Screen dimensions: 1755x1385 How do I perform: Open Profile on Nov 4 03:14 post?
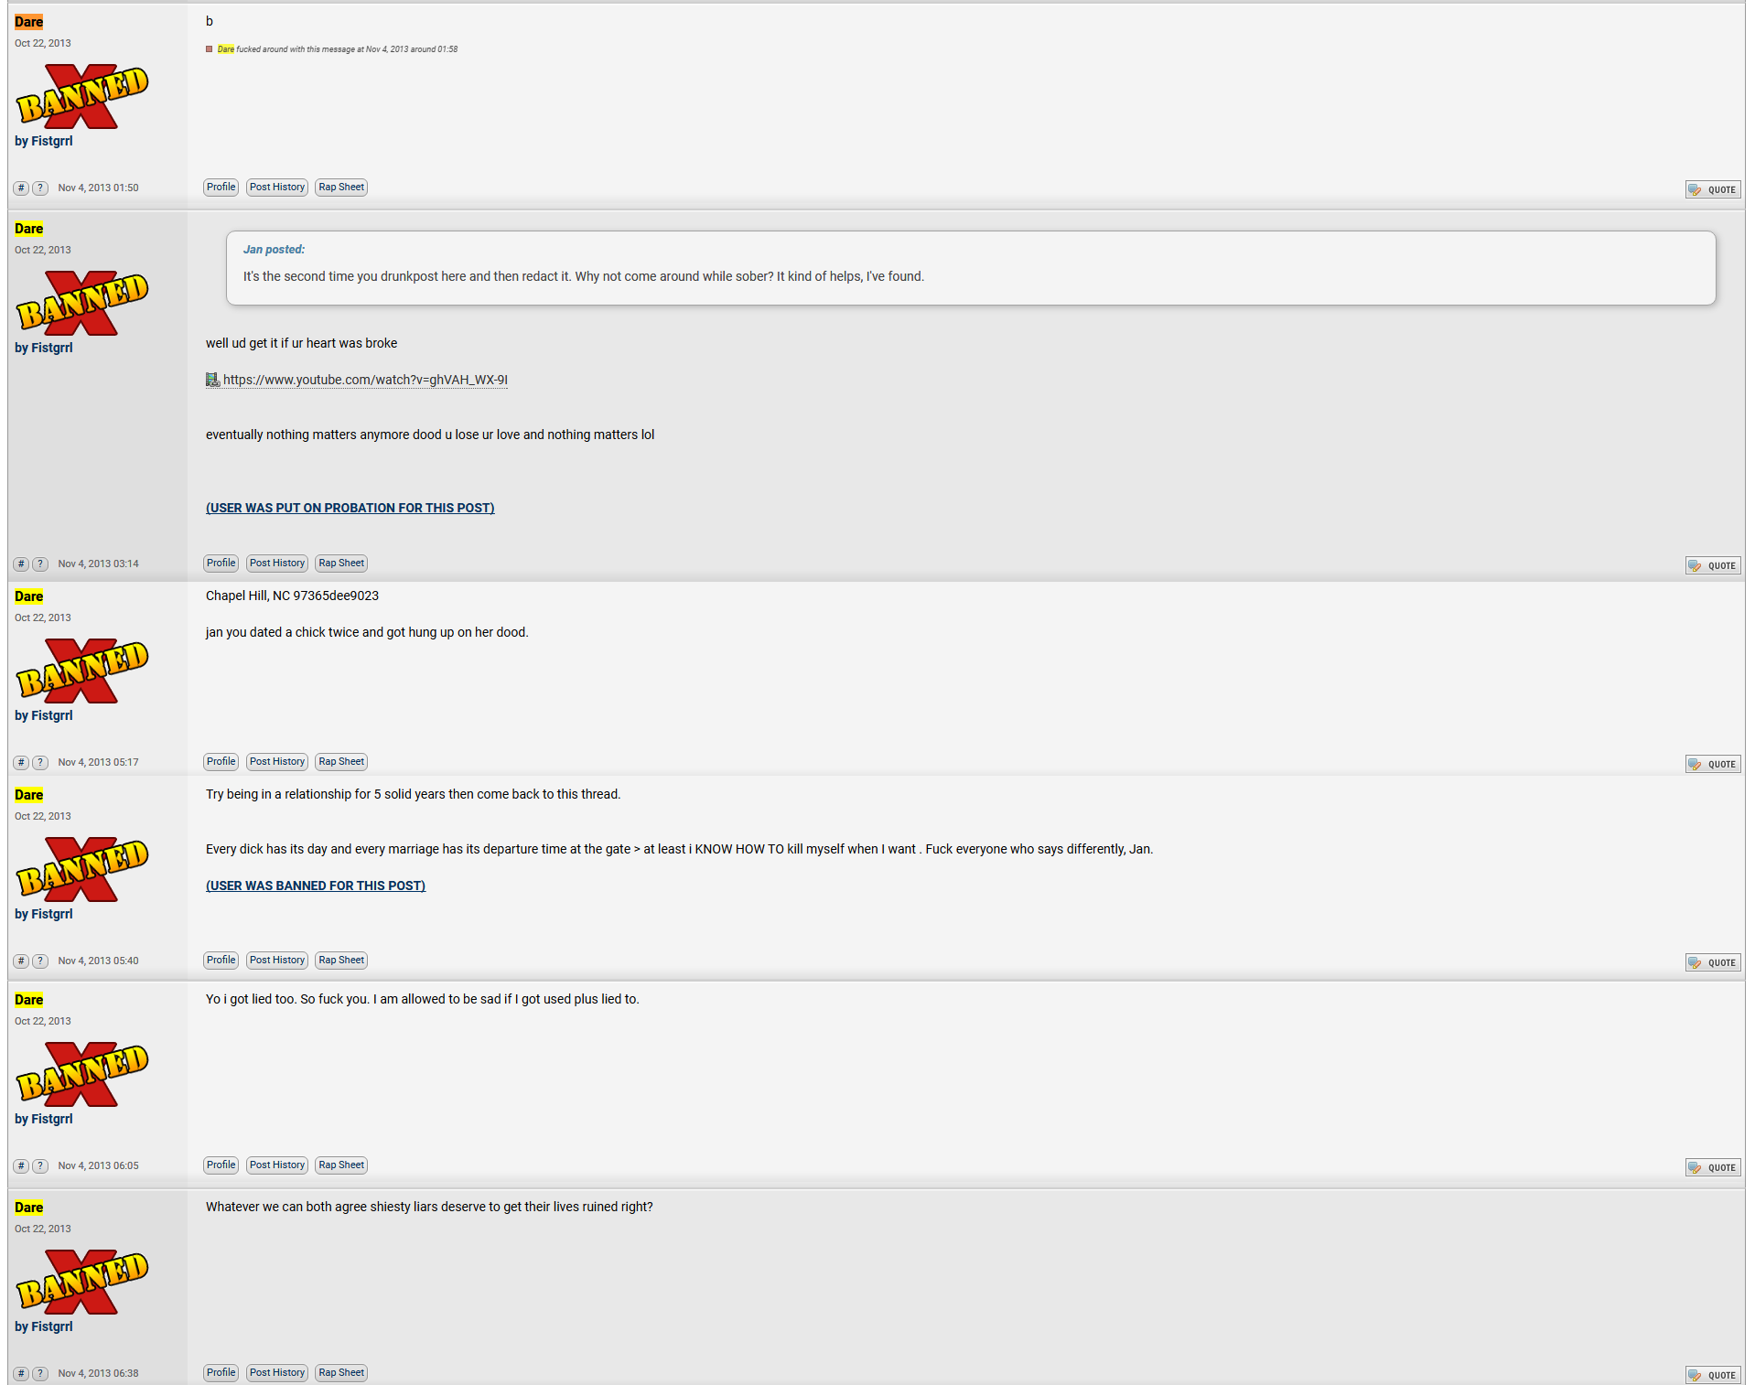[x=221, y=564]
